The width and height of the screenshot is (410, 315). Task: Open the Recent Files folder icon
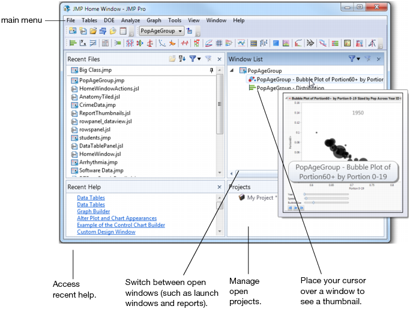tap(172, 59)
